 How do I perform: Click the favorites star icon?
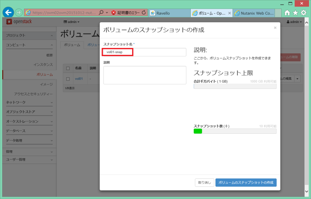296,13
